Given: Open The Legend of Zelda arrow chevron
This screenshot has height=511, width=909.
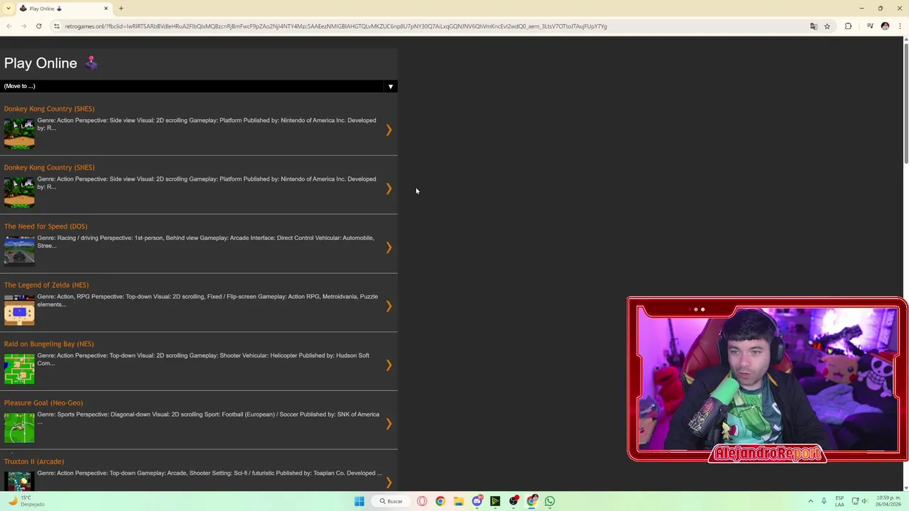Looking at the screenshot, I should [x=388, y=307].
